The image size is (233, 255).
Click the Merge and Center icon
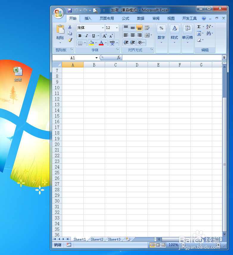[x=147, y=35]
